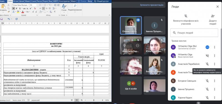Click the paragraph shading bucket icon
The width and height of the screenshot is (222, 104).
[40, 12]
